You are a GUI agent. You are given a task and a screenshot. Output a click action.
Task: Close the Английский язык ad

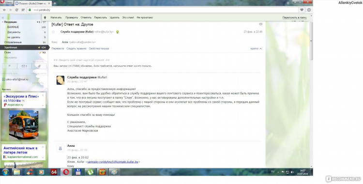(x=43, y=147)
